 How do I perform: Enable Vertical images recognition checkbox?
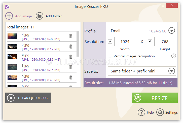(x=110, y=56)
